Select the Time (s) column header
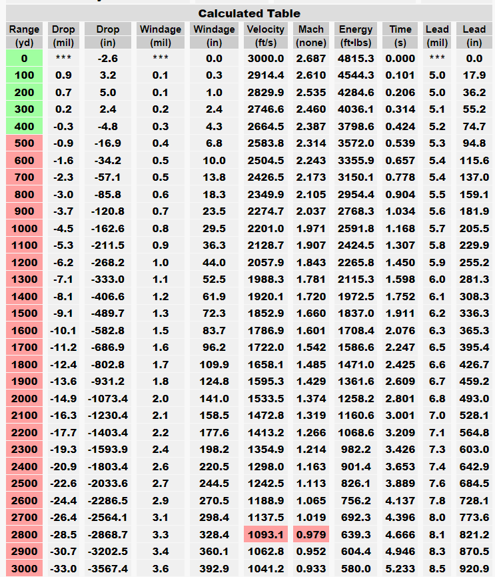 (x=400, y=36)
